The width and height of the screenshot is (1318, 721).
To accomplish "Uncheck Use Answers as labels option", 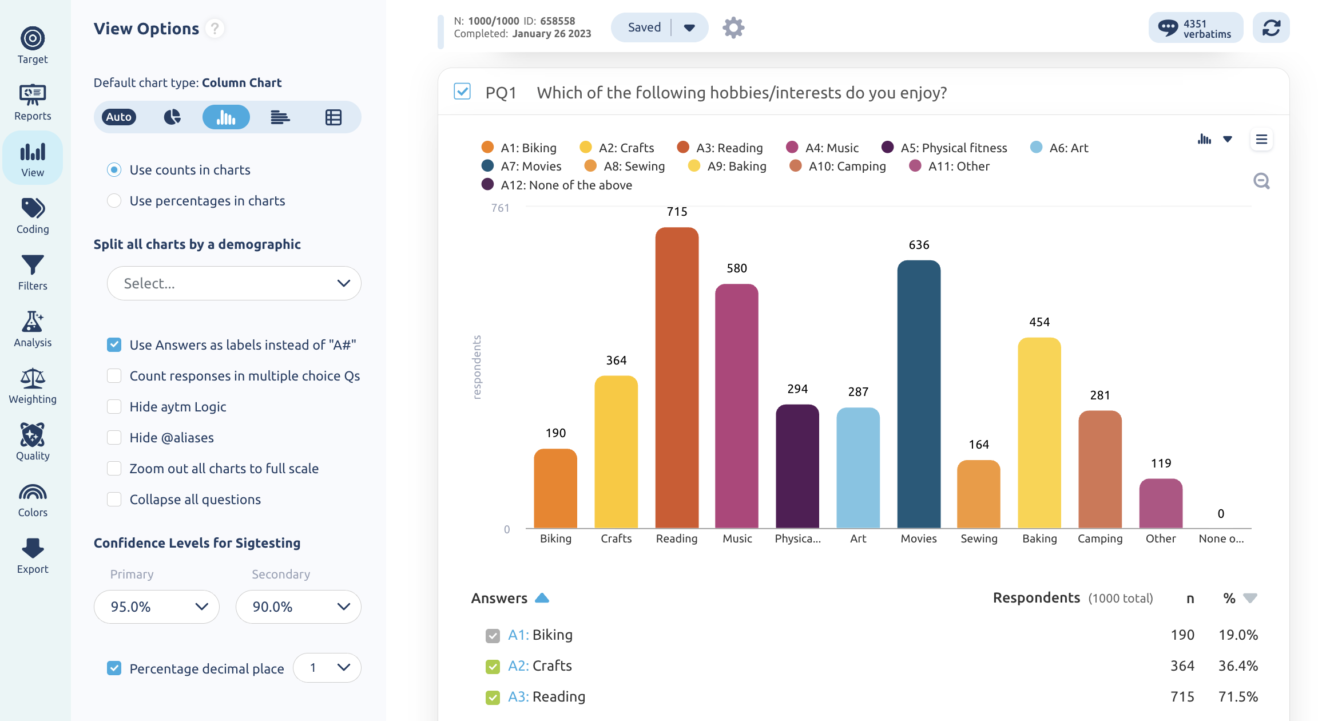I will pyautogui.click(x=114, y=345).
